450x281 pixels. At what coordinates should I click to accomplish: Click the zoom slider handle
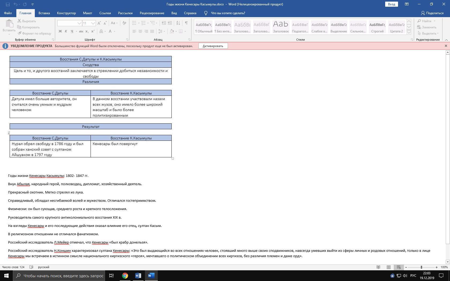(421, 267)
